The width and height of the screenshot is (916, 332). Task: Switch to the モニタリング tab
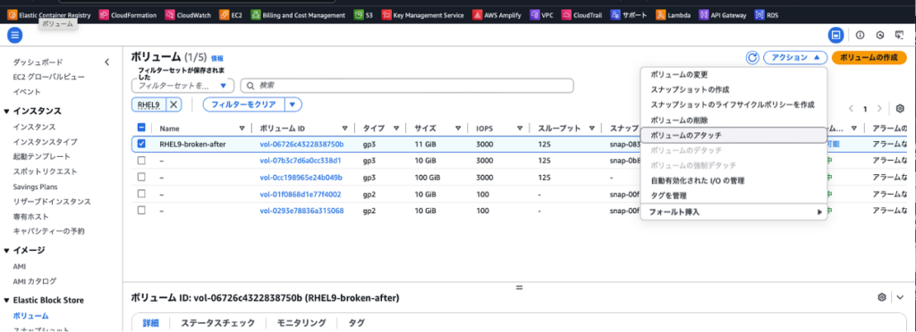pos(301,323)
